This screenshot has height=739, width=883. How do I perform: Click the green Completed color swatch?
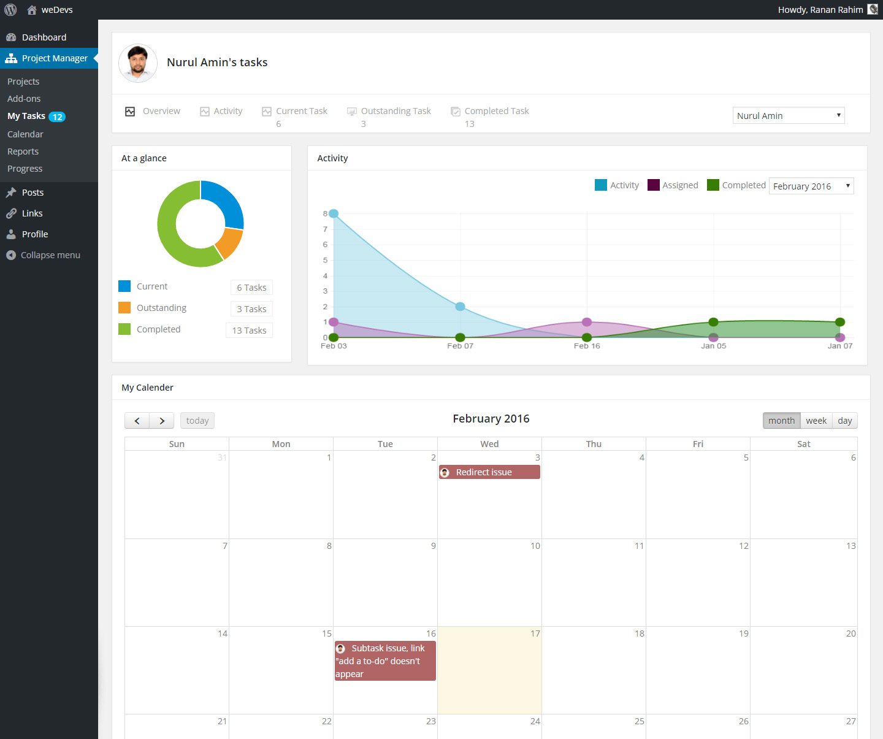[124, 329]
